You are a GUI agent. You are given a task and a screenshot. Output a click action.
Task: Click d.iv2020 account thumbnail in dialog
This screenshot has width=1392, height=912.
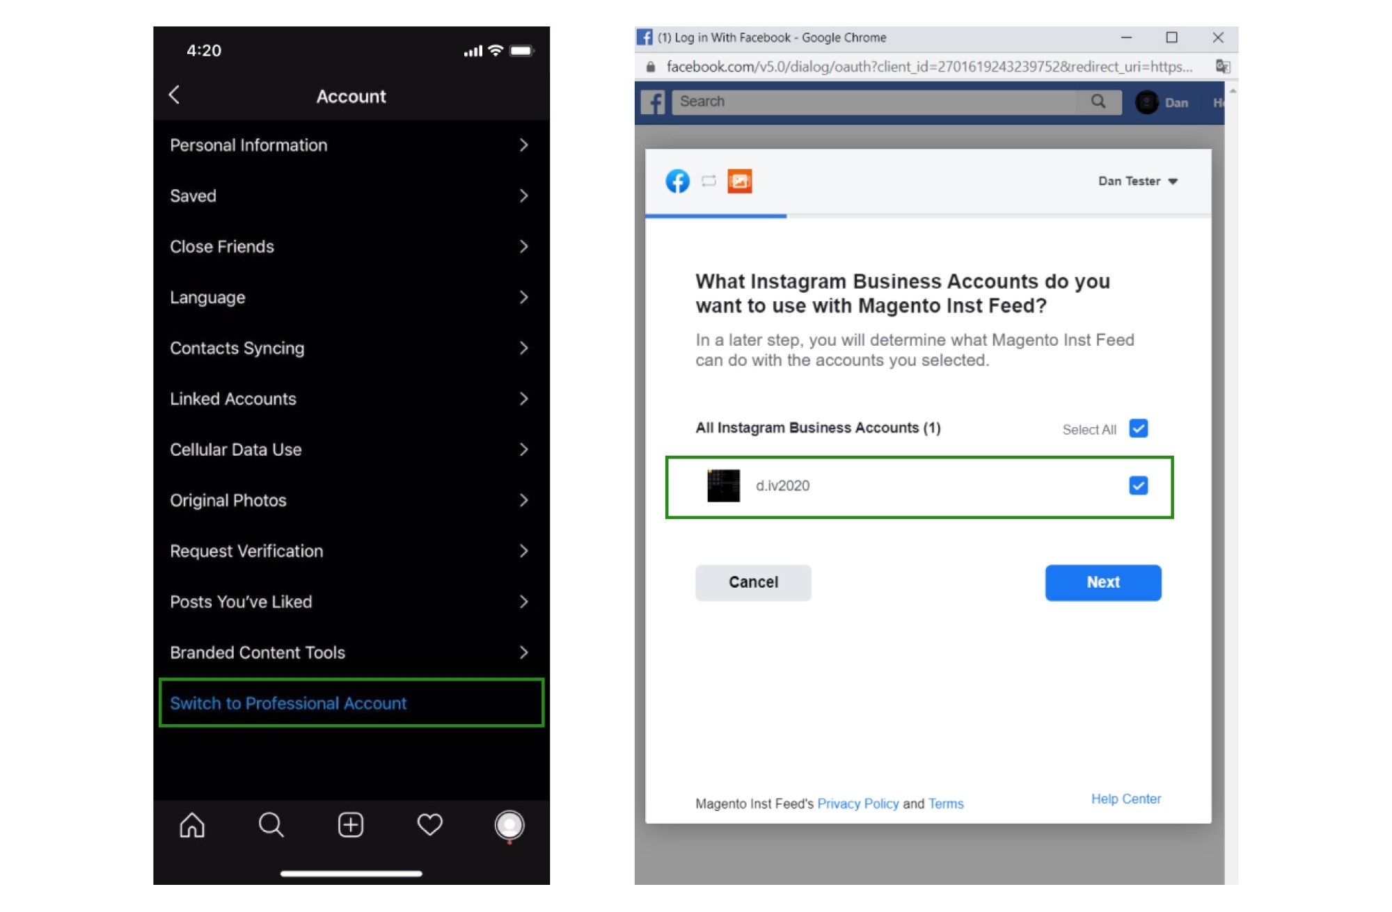pyautogui.click(x=723, y=486)
